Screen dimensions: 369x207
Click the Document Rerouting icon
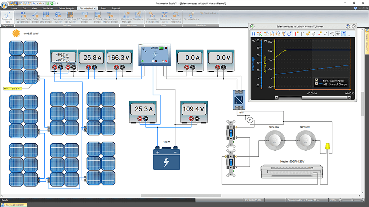(175, 17)
